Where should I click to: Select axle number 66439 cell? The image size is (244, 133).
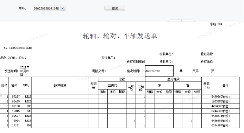pos(14,101)
